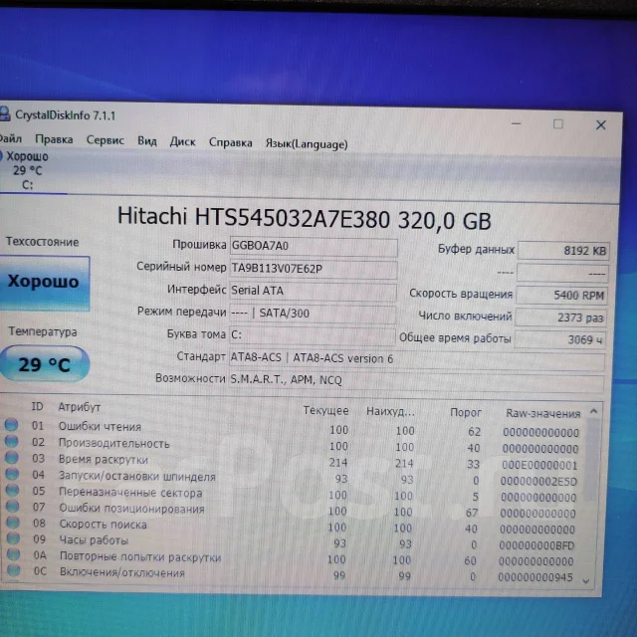Click the Прошивка field GGBOA7A0
Image resolution: width=637 pixels, height=637 pixels.
click(x=314, y=247)
